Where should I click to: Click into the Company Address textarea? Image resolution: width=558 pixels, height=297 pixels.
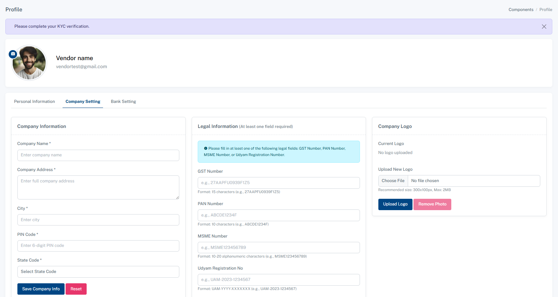tap(98, 187)
